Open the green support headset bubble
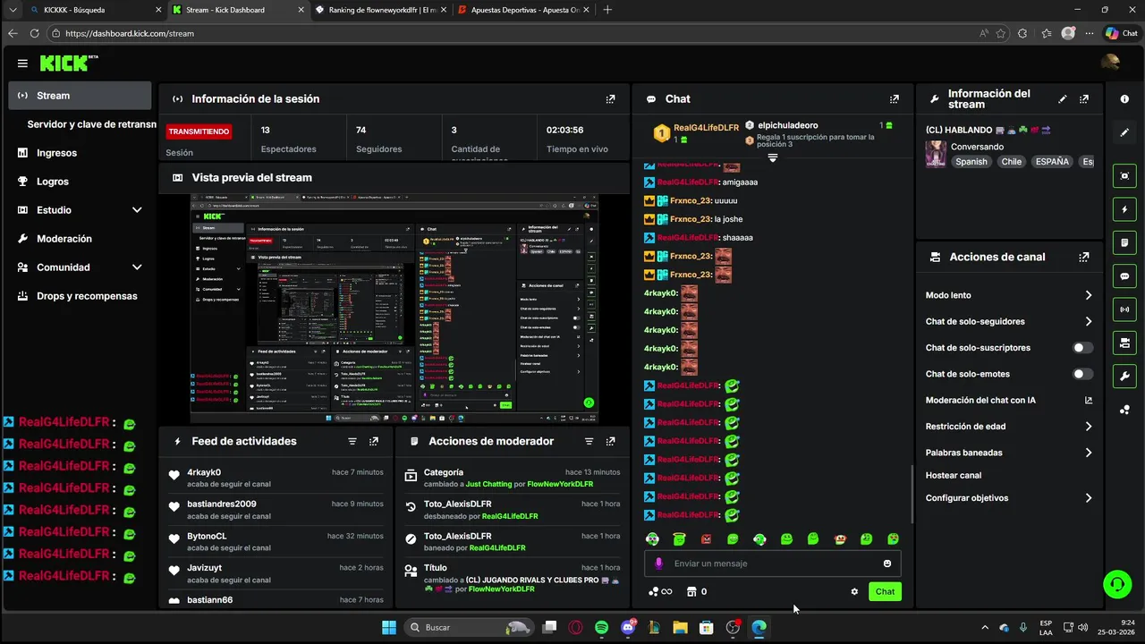Screen dimensions: 1145x644 click(1116, 584)
